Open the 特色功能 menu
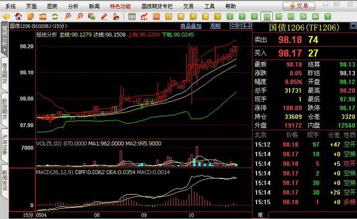The height and width of the screenshot is (219, 357). (120, 6)
